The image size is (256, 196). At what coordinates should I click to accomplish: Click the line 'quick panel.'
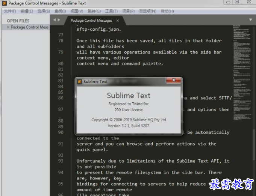pyautogui.click(x=92, y=150)
